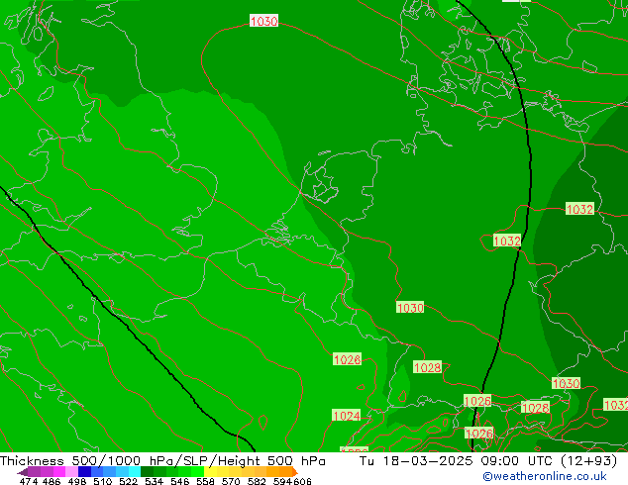Click the cyan swatch in the thickness legend
This screenshot has width=628, height=485.
coord(135,472)
